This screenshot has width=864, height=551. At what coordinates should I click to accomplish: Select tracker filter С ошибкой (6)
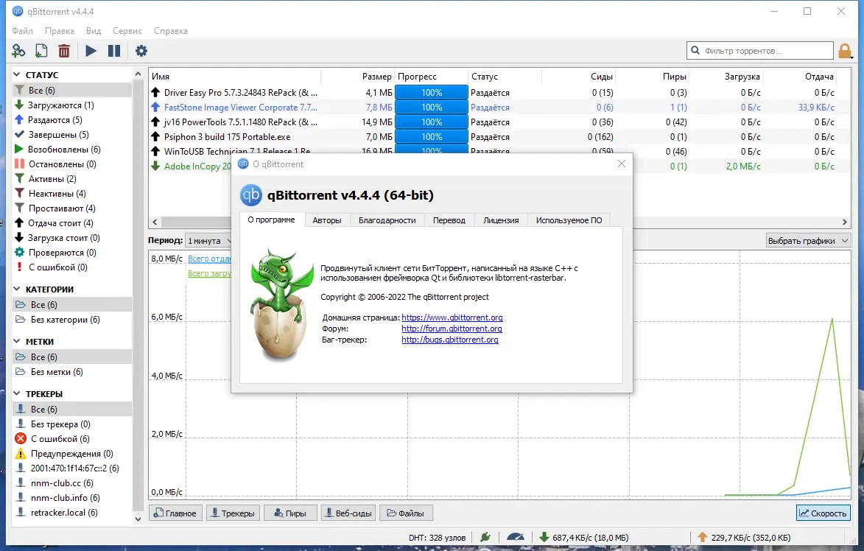coord(60,439)
